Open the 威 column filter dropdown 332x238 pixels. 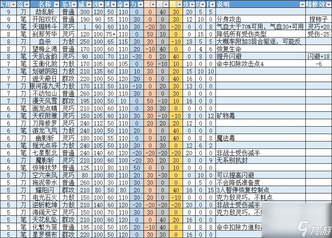click(89, 4)
